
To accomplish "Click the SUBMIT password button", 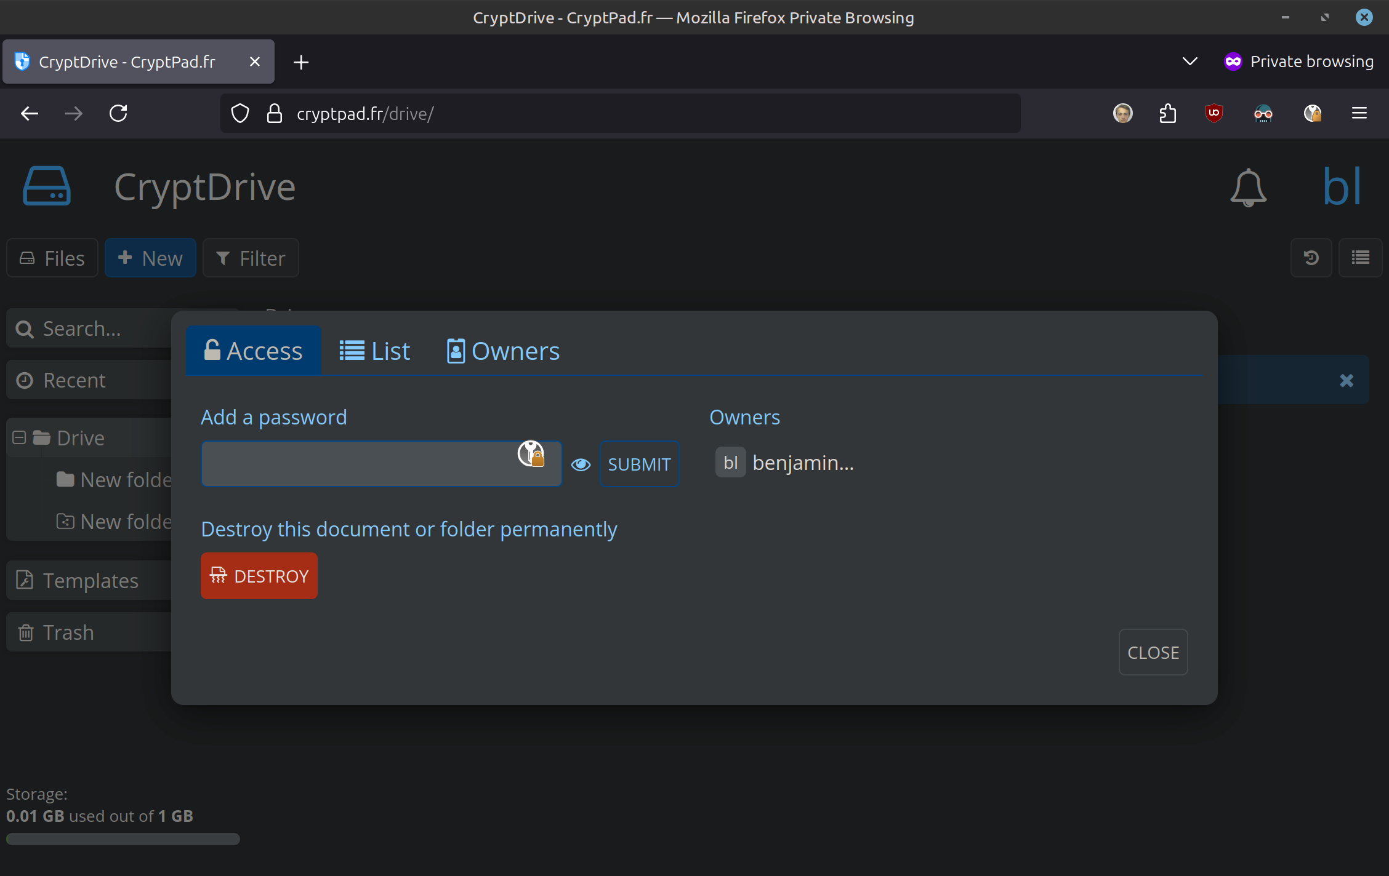I will point(639,464).
